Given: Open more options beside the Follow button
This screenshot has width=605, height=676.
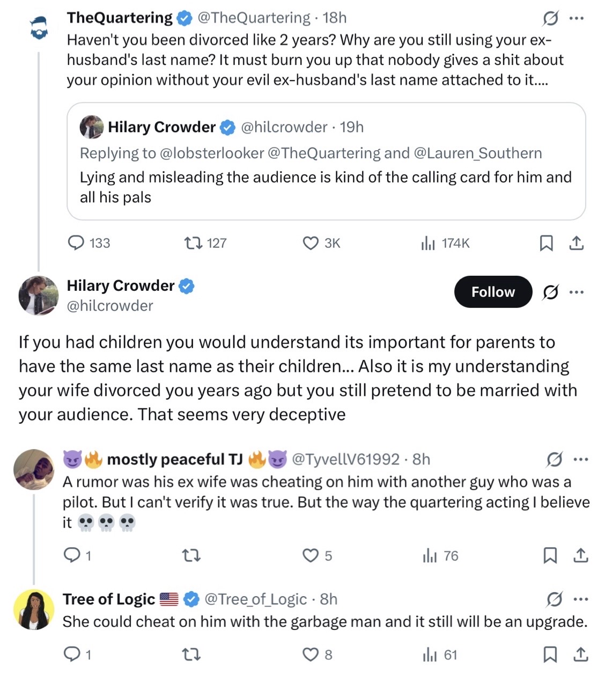Looking at the screenshot, I should pos(577,292).
